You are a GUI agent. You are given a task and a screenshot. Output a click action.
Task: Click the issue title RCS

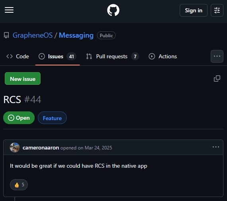12,100
